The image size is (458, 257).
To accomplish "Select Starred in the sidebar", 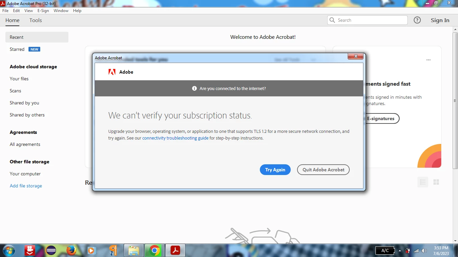I will 17,49.
